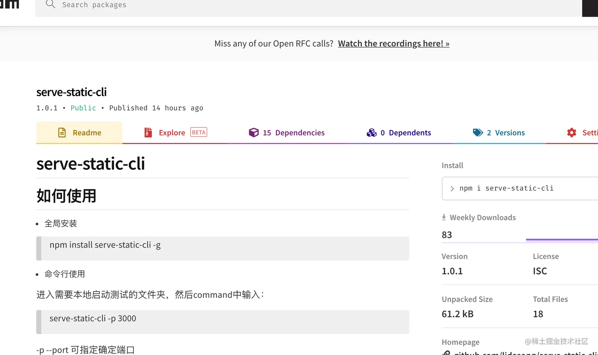
Task: Open the Watch the recordings here link
Action: 394,44
